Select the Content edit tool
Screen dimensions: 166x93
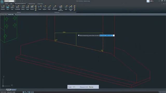tap(71, 8)
